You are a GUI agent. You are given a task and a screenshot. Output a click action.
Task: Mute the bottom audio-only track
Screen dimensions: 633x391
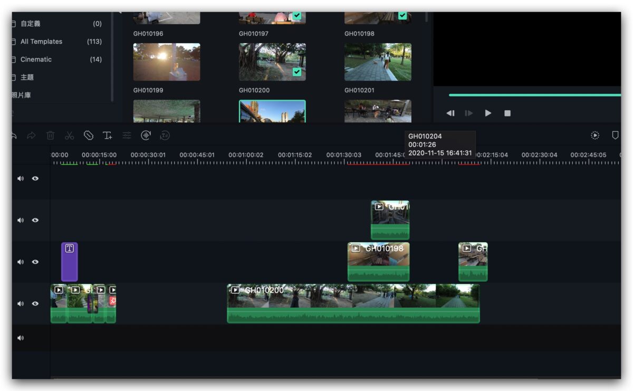pos(21,338)
